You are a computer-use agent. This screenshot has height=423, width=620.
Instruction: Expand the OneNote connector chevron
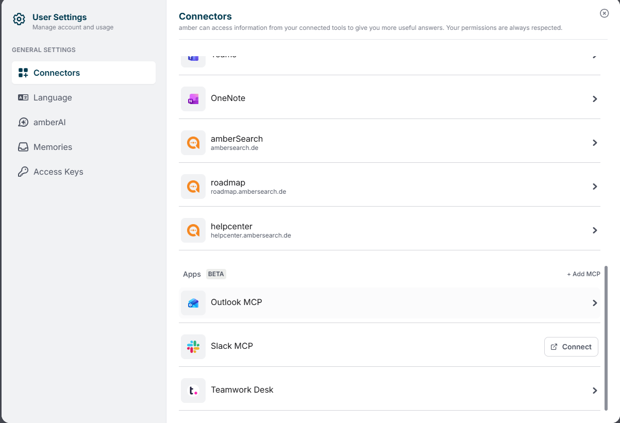595,99
